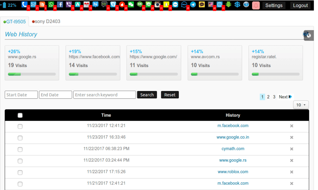Open the Snapchat icon in toolbar

pyautogui.click(x=166, y=4)
